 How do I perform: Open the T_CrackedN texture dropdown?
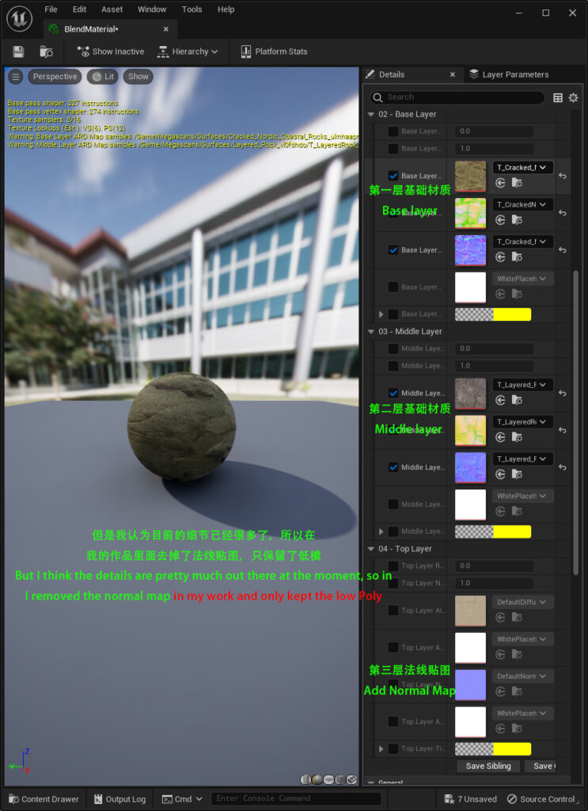coord(522,204)
